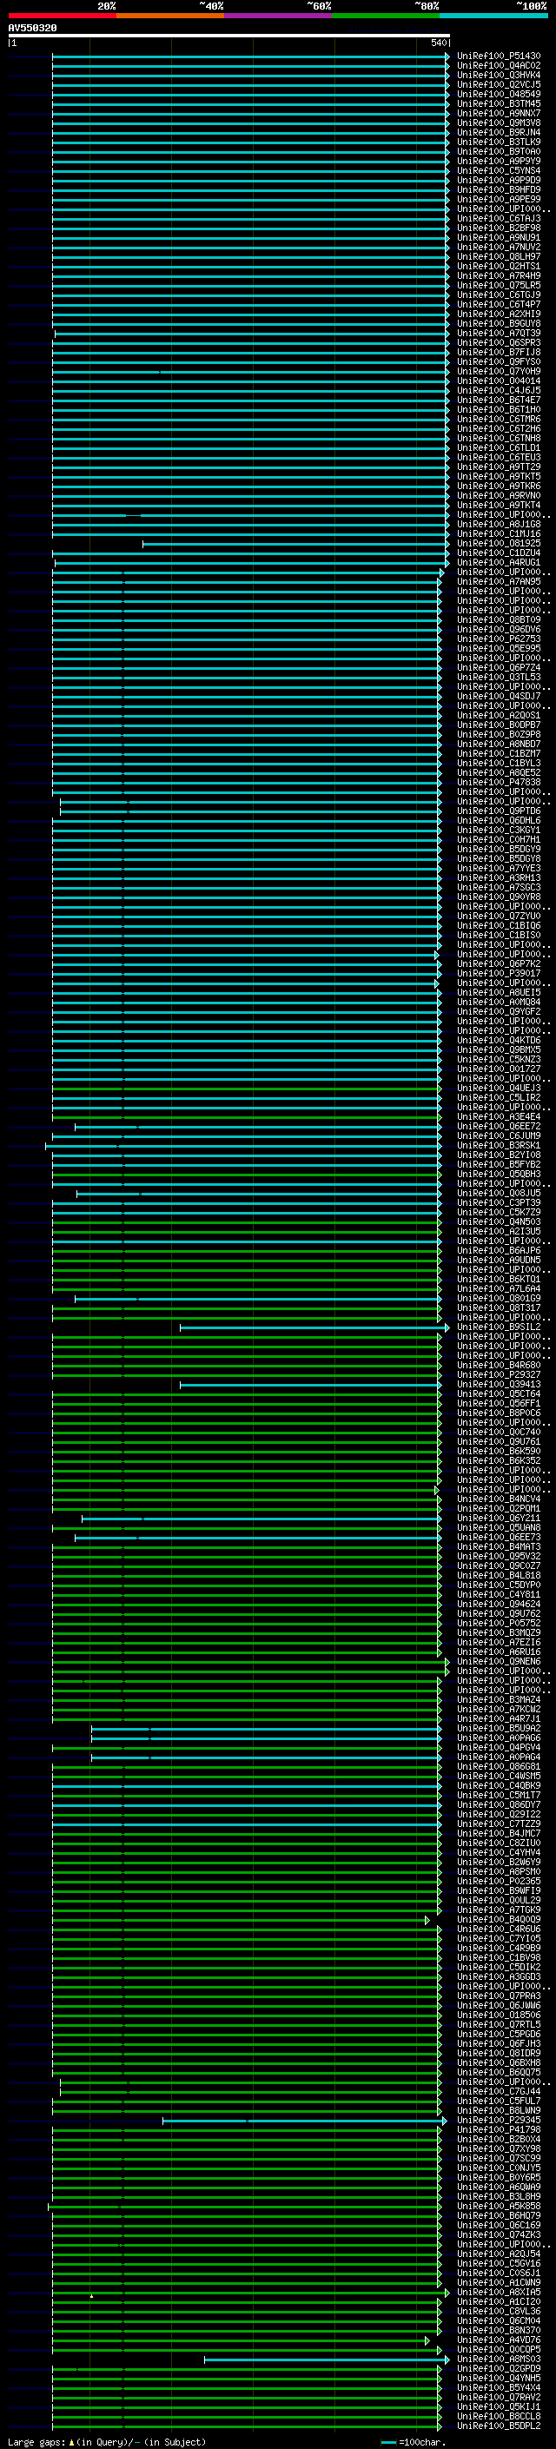
Task: Click UniRef100_C3KGY1 entry
Action: point(499,830)
